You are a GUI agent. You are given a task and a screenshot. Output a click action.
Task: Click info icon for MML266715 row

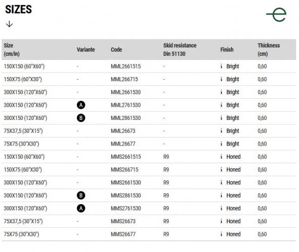[x=221, y=79]
